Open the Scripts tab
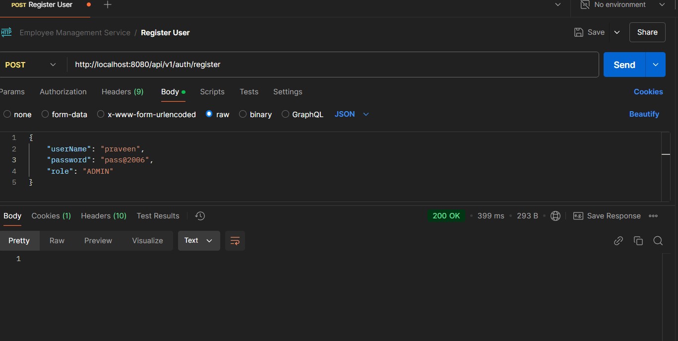This screenshot has height=341, width=678. (212, 92)
